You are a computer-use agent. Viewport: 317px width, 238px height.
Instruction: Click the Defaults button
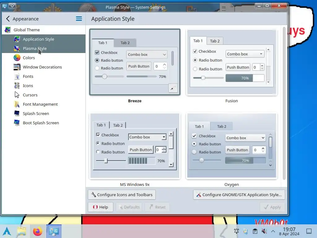click(x=129, y=207)
